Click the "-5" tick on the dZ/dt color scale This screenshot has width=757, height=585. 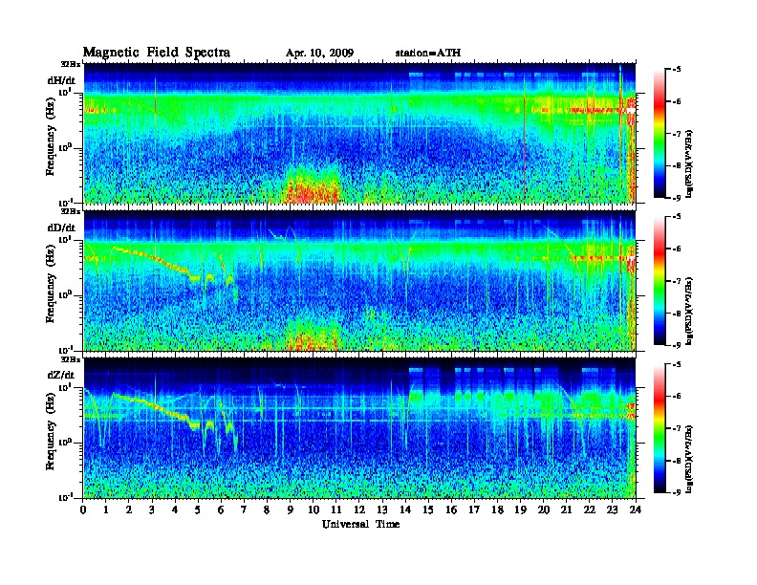click(677, 364)
